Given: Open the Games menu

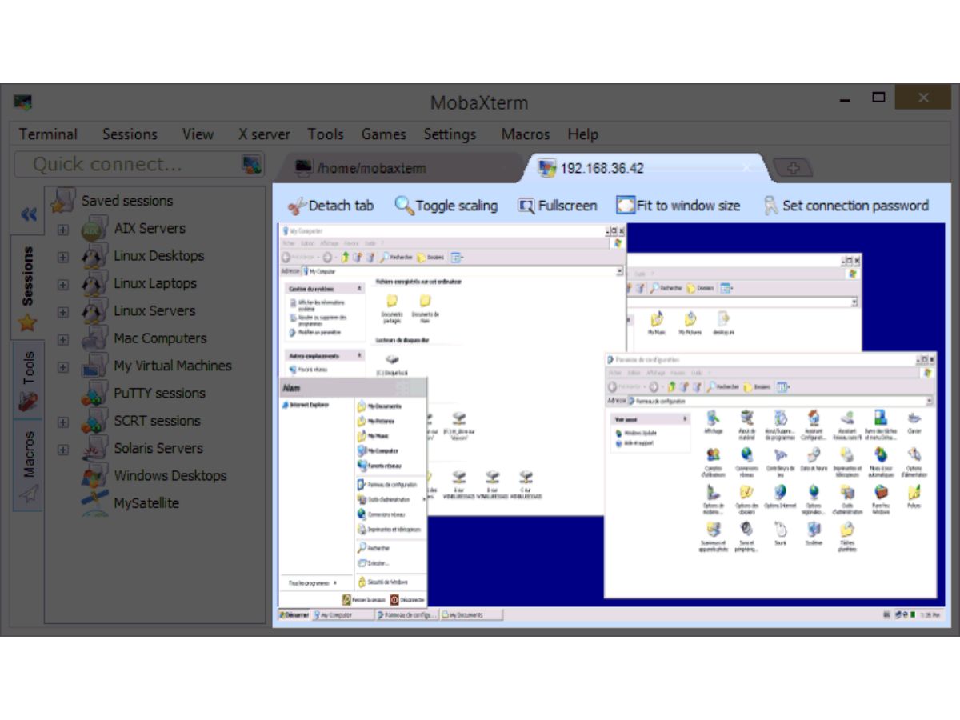Looking at the screenshot, I should pos(383,134).
